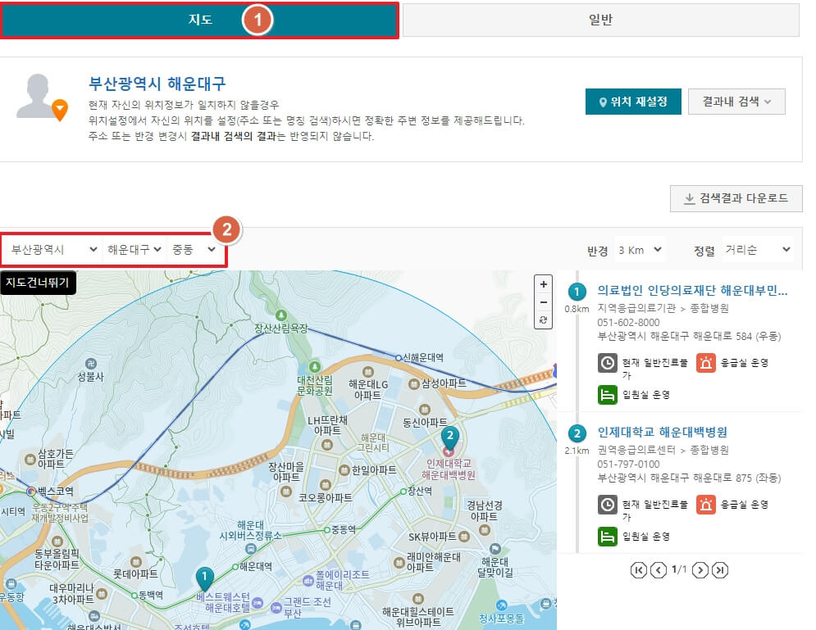Zoom in the map with plus
Image resolution: width=816 pixels, height=630 pixels.
pyautogui.click(x=543, y=284)
